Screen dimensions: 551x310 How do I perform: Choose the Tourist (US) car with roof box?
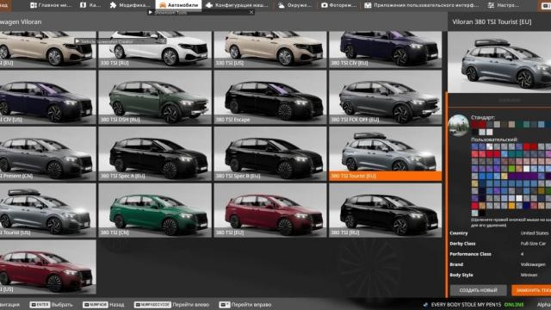click(x=48, y=210)
